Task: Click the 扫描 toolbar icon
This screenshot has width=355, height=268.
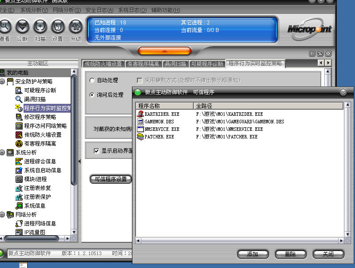Action: tap(40, 27)
